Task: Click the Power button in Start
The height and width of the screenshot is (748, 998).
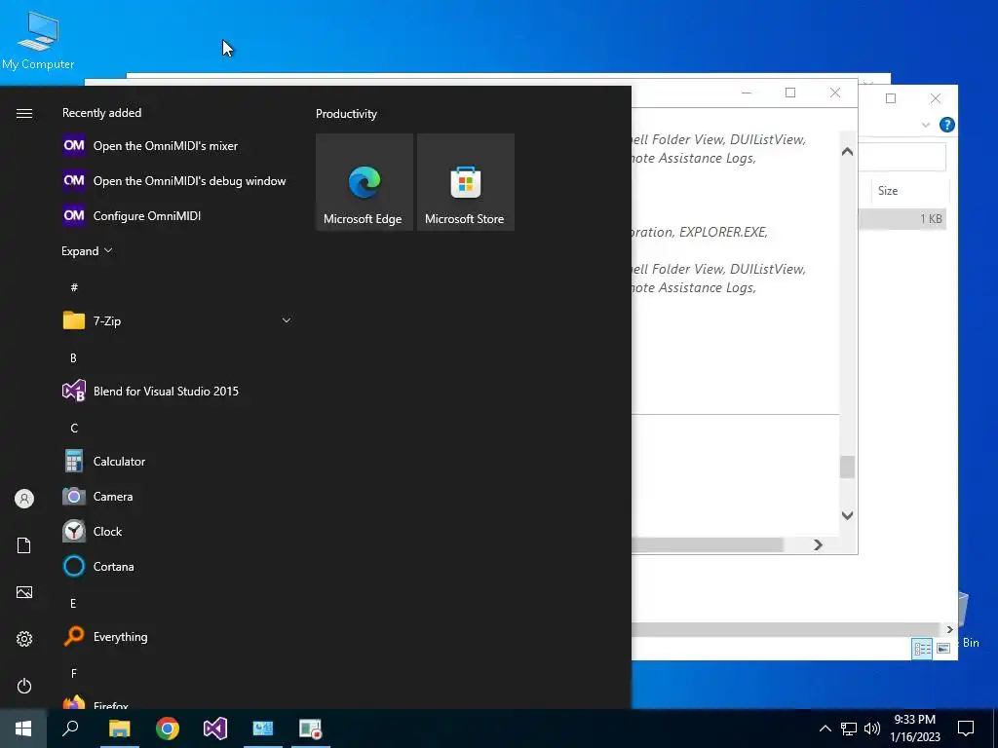Action: [x=24, y=686]
